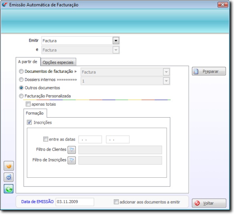Viewport: 234px width, 215px height.
Task: Uncheck the Inscrições checkbox
Action: pyautogui.click(x=29, y=122)
